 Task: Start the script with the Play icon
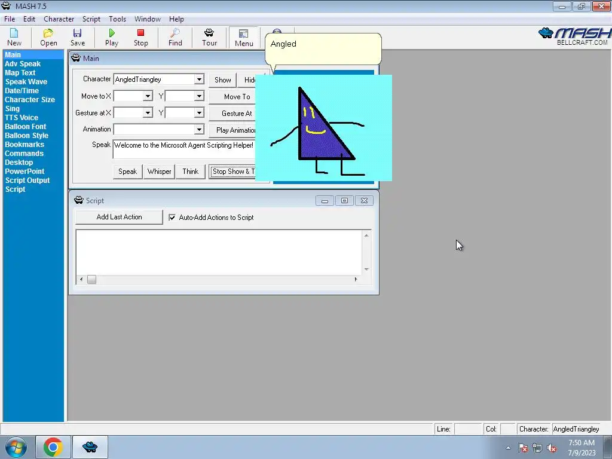pos(112,37)
